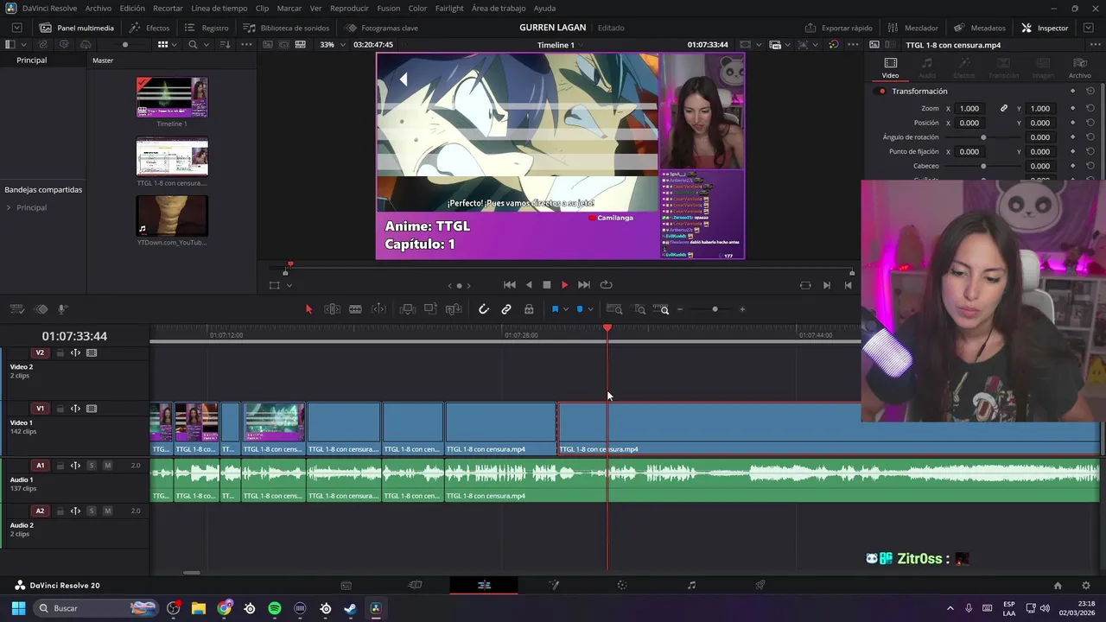Viewport: 1106px width, 622px height.
Task: Lock the Video 1 track
Action: tap(60, 409)
